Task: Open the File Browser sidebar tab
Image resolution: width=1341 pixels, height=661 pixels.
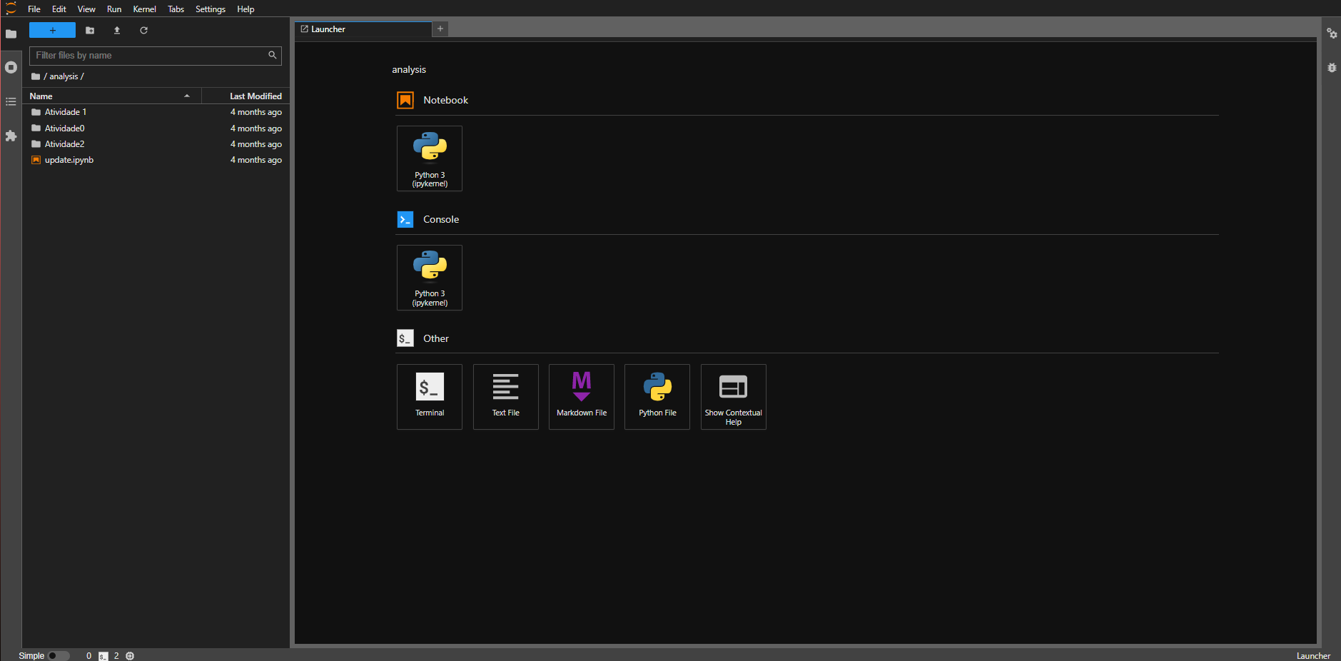Action: click(x=11, y=34)
